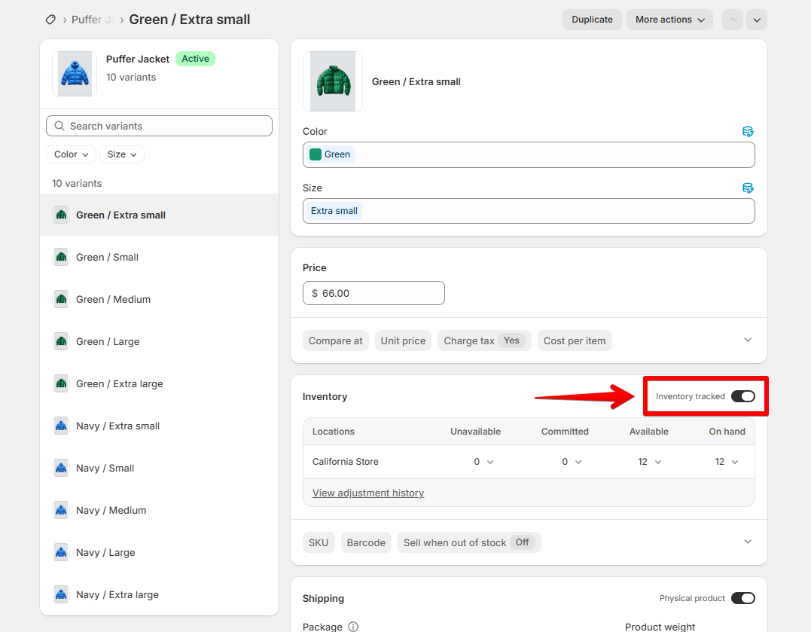Image resolution: width=811 pixels, height=632 pixels.
Task: Select the Navy / Large variant
Action: [160, 552]
